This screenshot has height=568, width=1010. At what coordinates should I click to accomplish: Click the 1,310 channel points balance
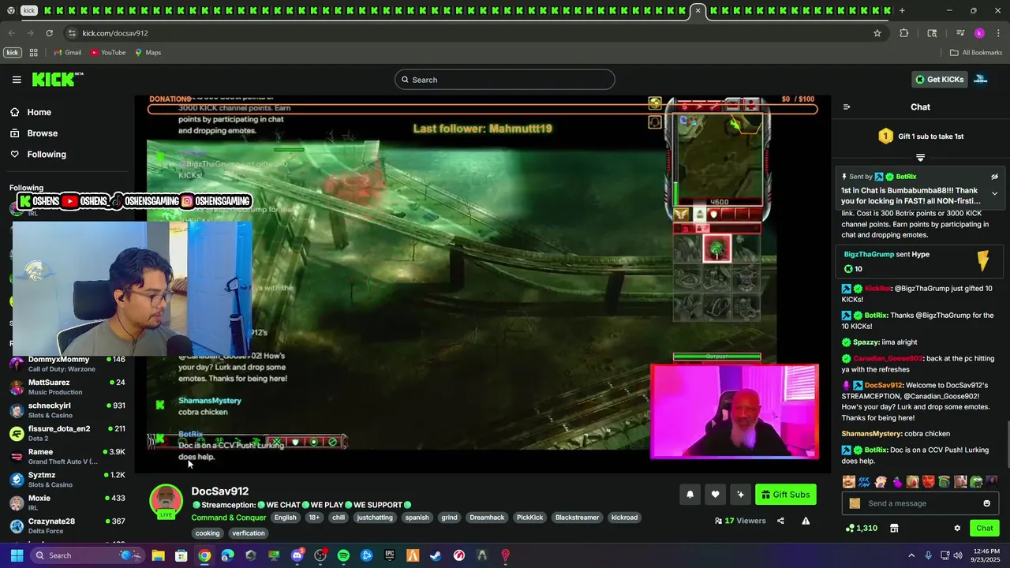pyautogui.click(x=861, y=528)
